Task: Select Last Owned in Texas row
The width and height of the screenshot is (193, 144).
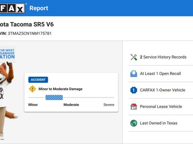Action: 161,123
